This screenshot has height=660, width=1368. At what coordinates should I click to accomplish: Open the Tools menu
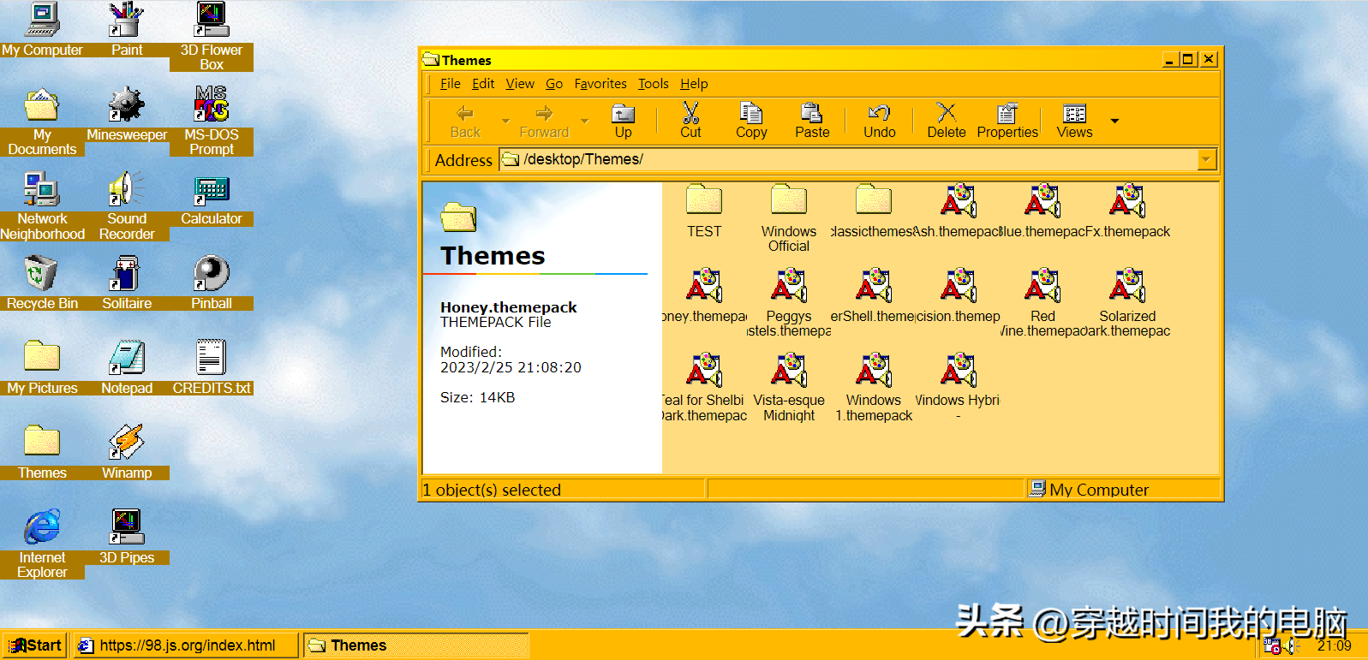(653, 84)
